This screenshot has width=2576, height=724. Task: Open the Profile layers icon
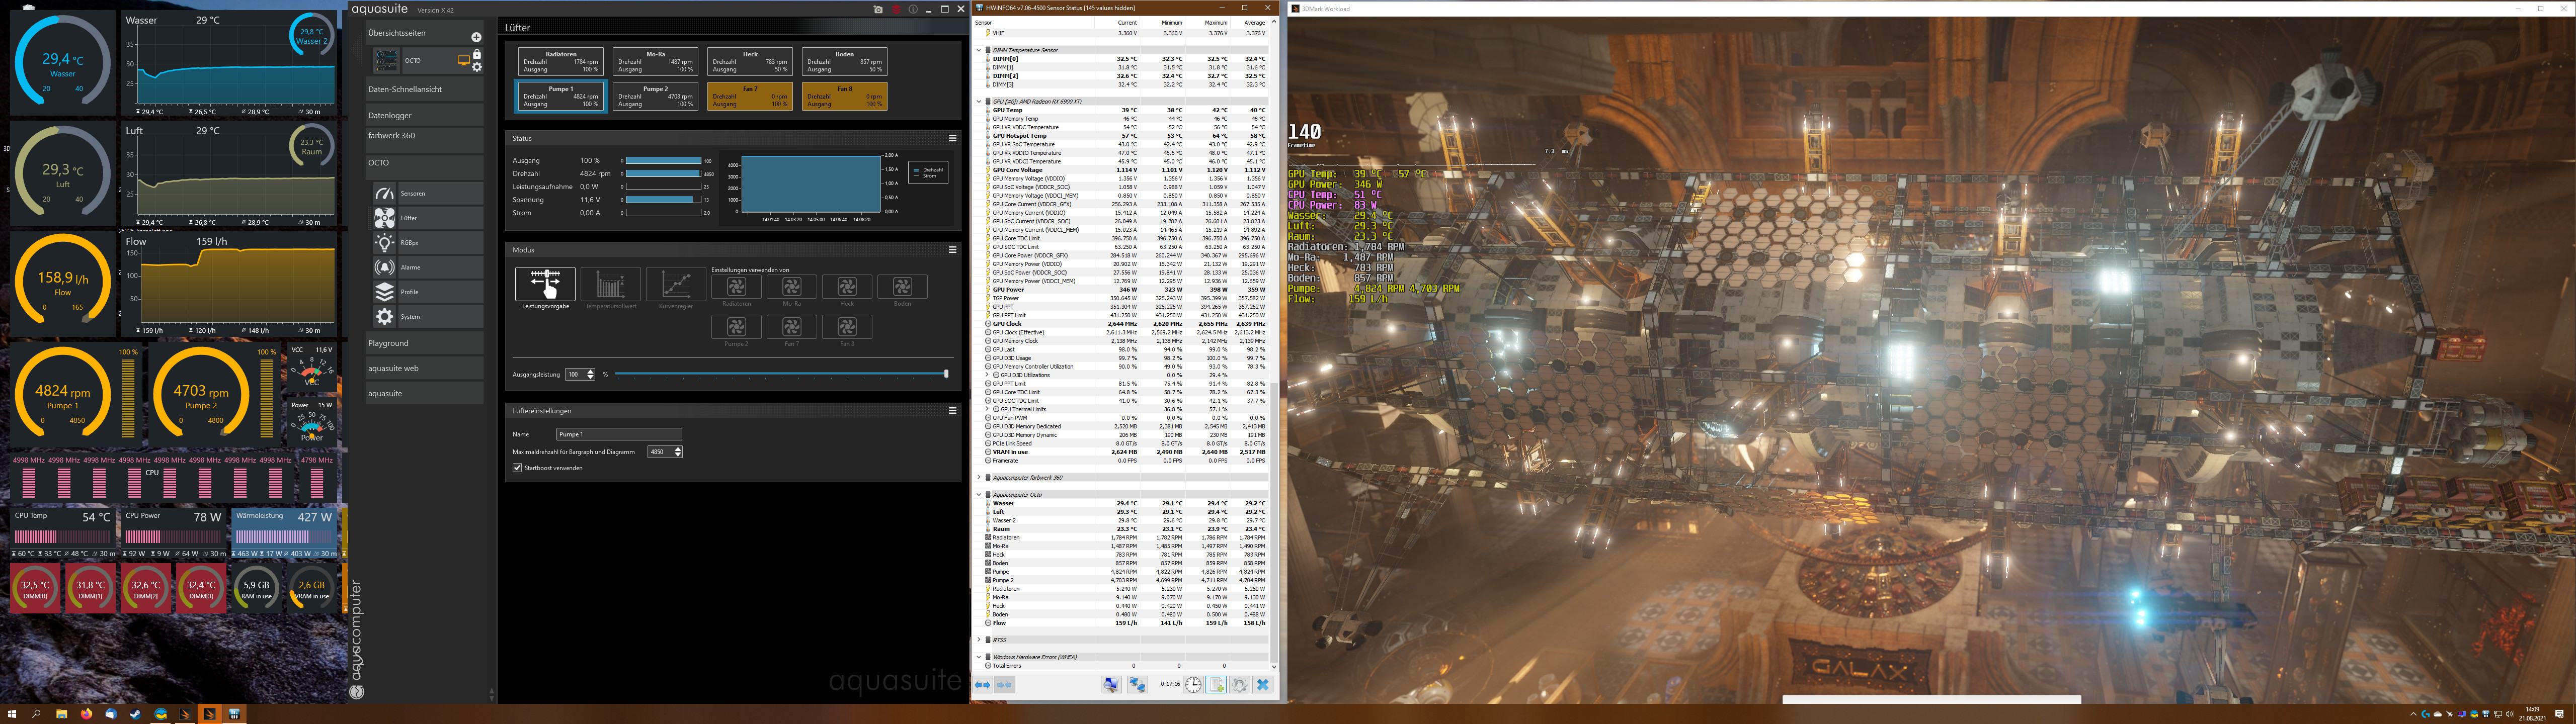point(384,292)
